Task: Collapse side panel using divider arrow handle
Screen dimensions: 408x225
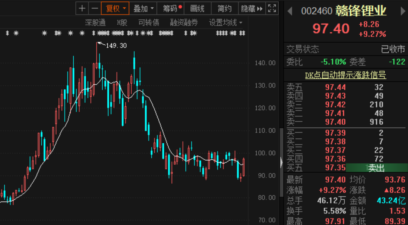Action: tap(281, 162)
